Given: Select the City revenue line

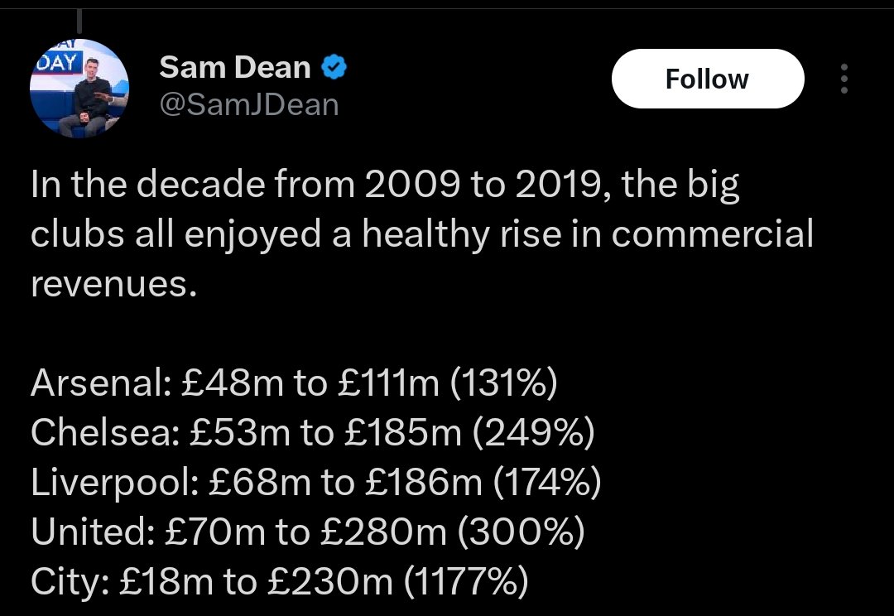Looking at the screenshot, I should (280, 582).
